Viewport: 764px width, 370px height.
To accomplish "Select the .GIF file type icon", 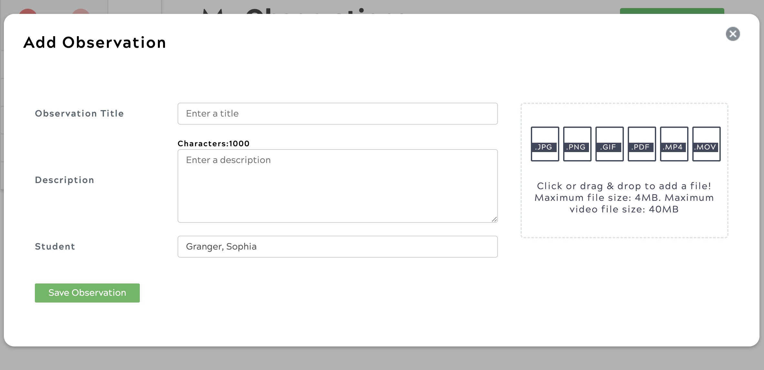I will (x=609, y=144).
